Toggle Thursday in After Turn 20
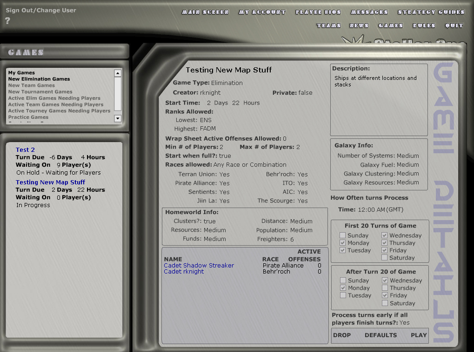Image resolution: width=474 pixels, height=352 pixels. (385, 288)
